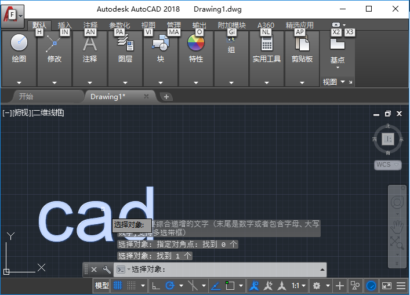This screenshot has height=295, width=410.
Task: Open the 实用工具 (Utilities) calculator panel
Action: point(267,48)
